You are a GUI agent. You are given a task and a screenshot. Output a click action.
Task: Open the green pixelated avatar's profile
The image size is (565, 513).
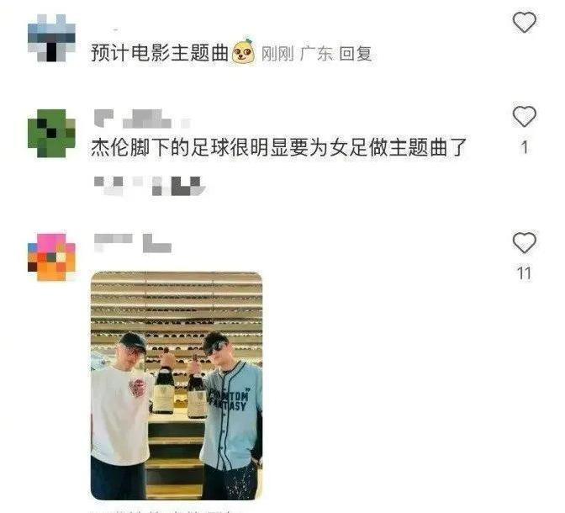51,133
